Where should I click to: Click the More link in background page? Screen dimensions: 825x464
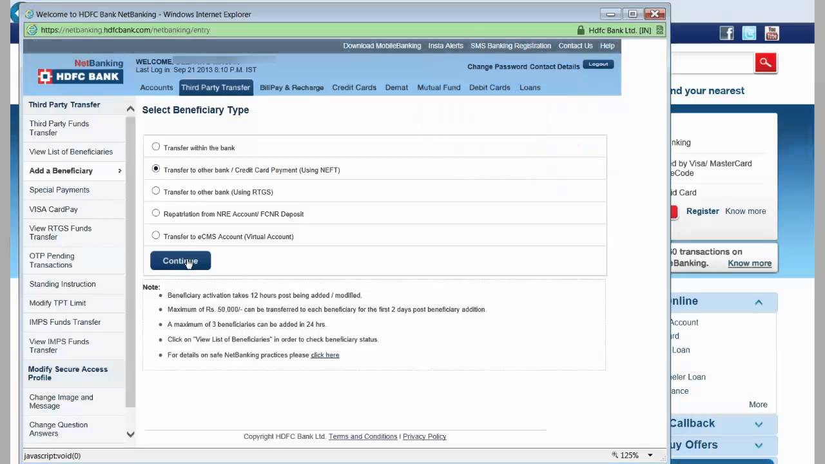click(758, 405)
